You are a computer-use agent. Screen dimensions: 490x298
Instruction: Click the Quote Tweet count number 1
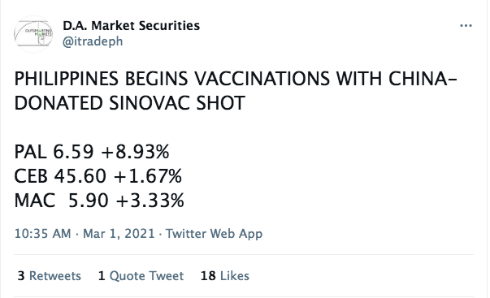(x=102, y=276)
